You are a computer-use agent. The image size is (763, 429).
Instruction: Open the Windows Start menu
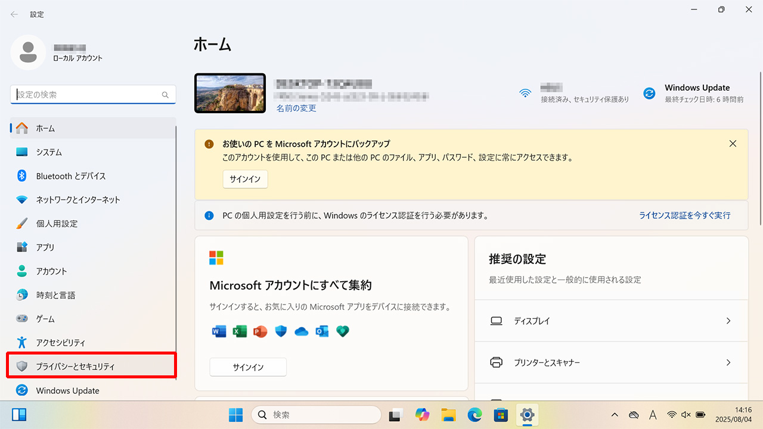tap(236, 415)
